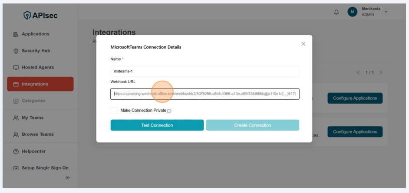Open Browse Teams in the sidebar
The height and width of the screenshot is (193, 409).
(x=37, y=134)
